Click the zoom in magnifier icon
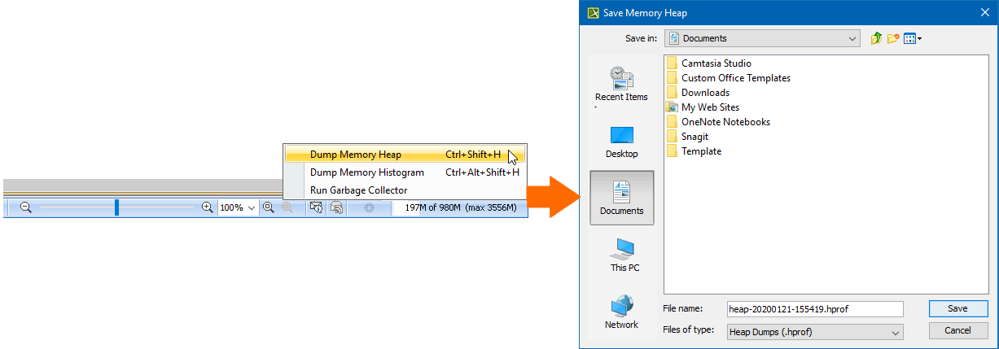The width and height of the screenshot is (999, 349). point(208,208)
